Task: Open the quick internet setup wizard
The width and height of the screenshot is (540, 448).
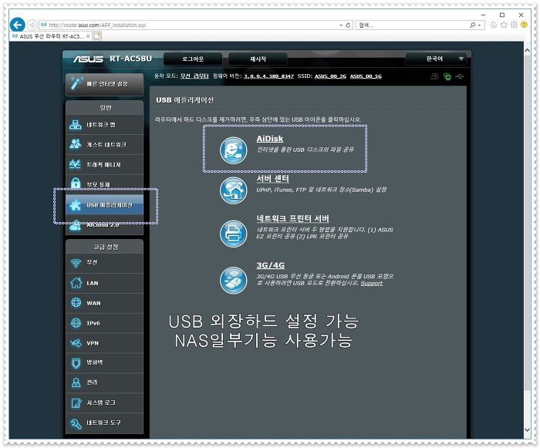Action: pyautogui.click(x=104, y=84)
